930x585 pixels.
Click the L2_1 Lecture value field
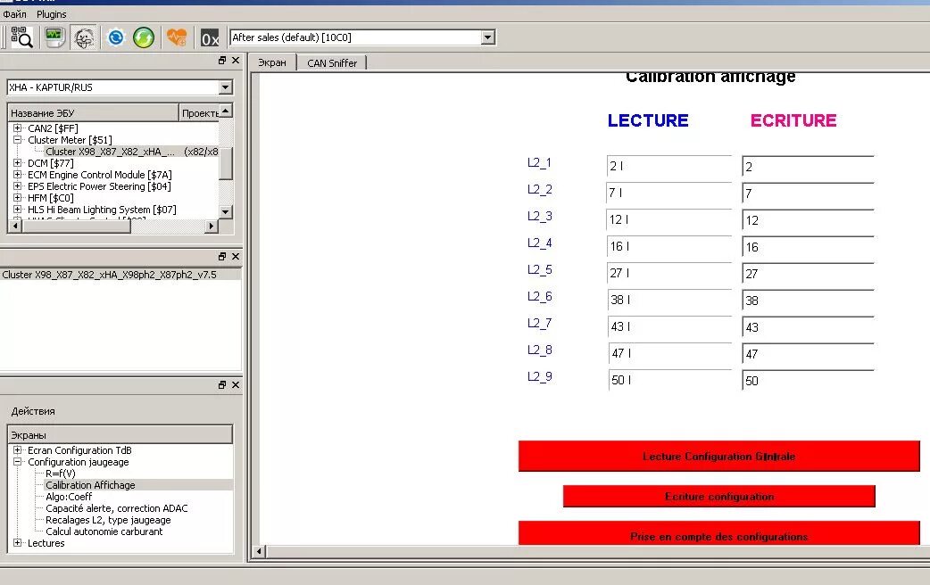click(669, 166)
